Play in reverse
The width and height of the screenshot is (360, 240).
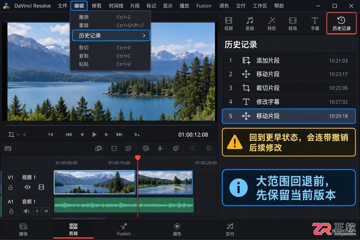[x=82, y=135]
